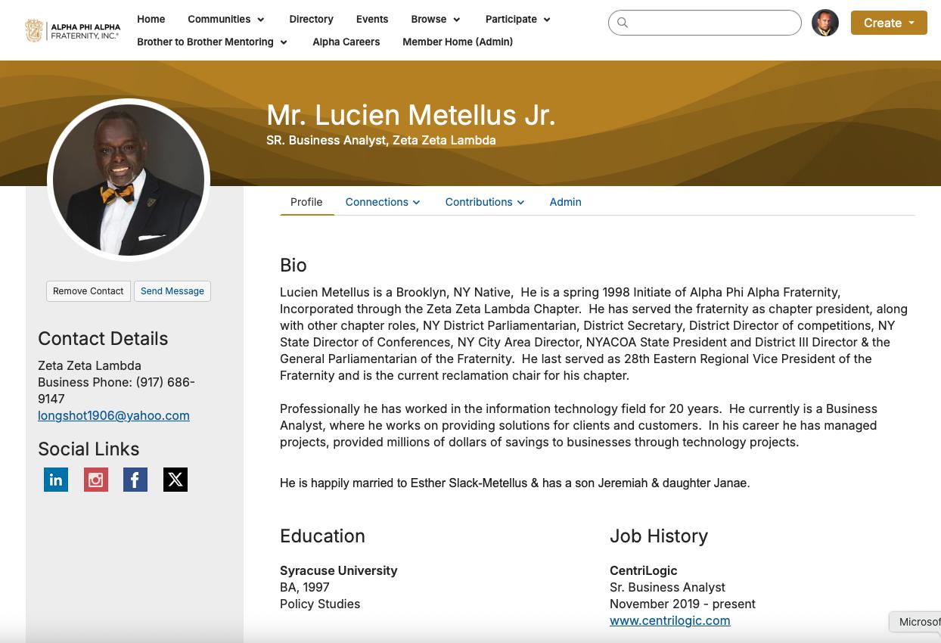Open the longshot1906@yahoo.com email link

(x=113, y=415)
